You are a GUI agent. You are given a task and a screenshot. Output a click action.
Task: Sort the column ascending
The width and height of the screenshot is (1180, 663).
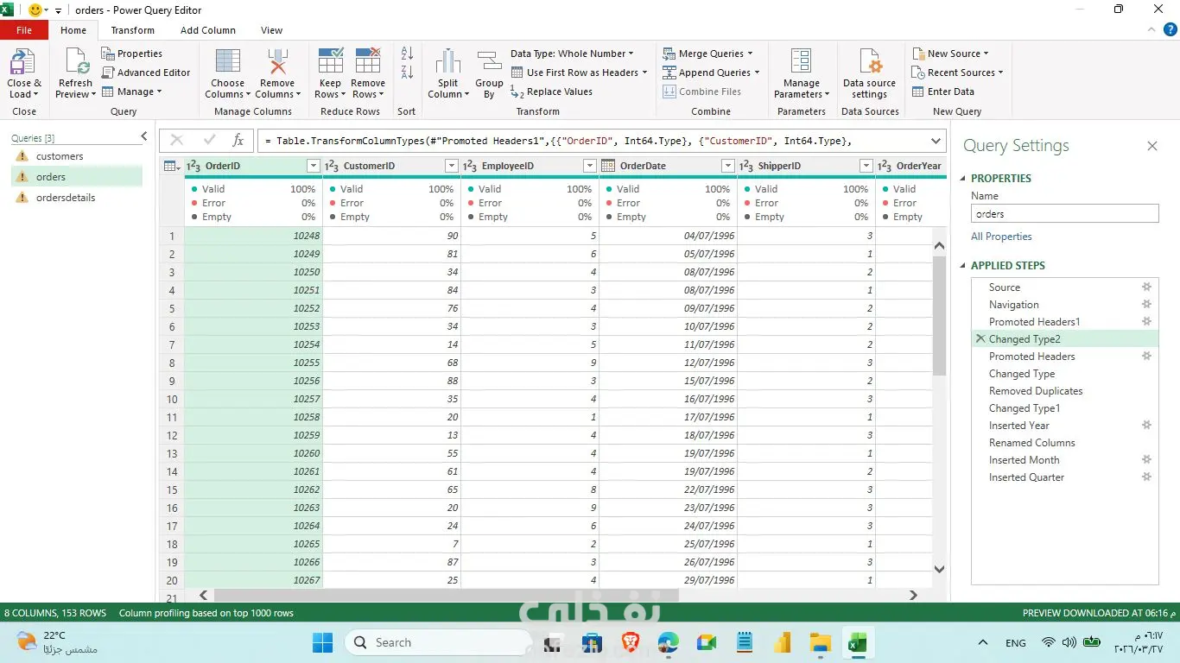(x=407, y=54)
